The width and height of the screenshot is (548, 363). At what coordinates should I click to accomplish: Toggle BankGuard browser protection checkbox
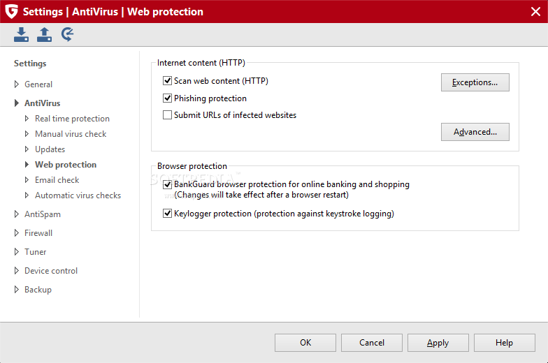pos(168,184)
